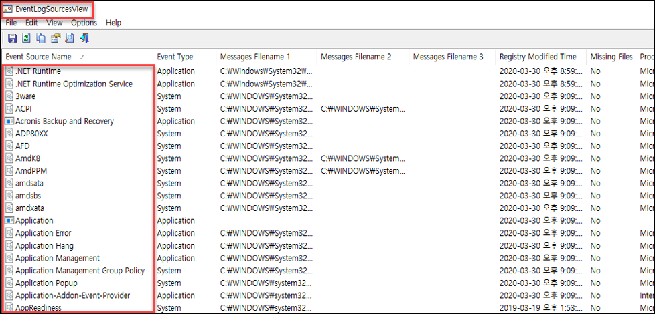
Task: Click Event Type cell of Acronis Backup row
Action: click(x=176, y=121)
